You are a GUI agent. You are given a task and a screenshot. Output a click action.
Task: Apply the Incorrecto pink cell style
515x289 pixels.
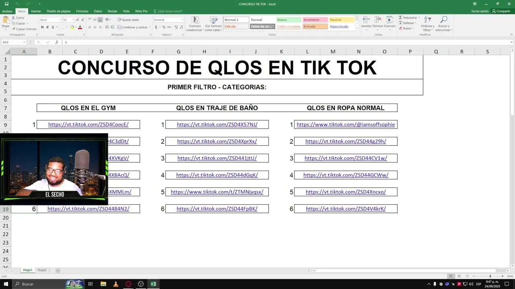click(x=315, y=20)
